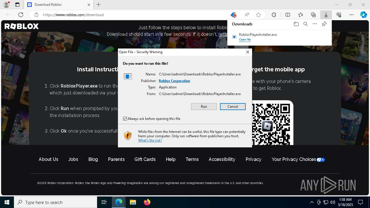Click the Run button in security warning
Viewport: 370px width, 208px height.
[x=204, y=107]
